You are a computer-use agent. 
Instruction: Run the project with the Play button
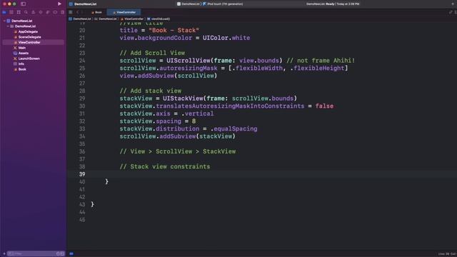[x=59, y=4]
